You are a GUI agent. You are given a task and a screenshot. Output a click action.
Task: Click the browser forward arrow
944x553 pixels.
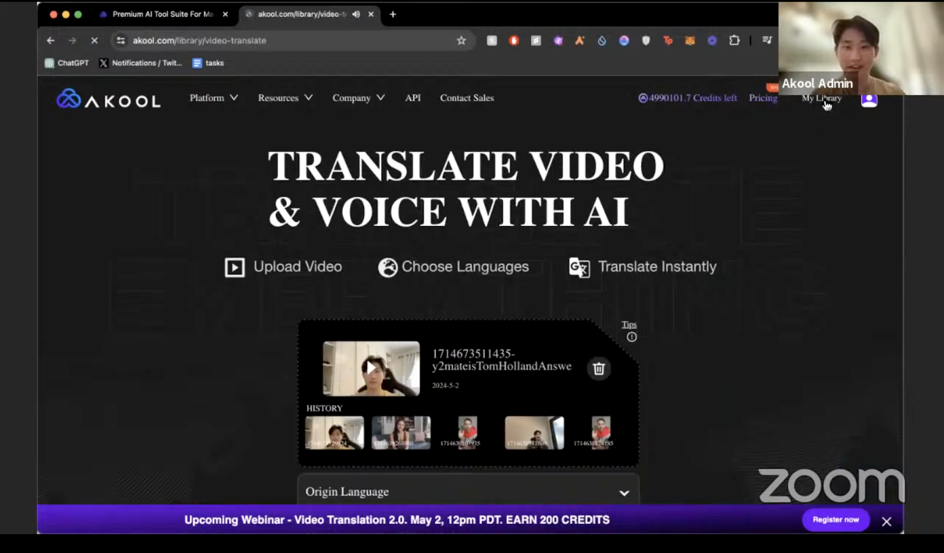pos(72,41)
